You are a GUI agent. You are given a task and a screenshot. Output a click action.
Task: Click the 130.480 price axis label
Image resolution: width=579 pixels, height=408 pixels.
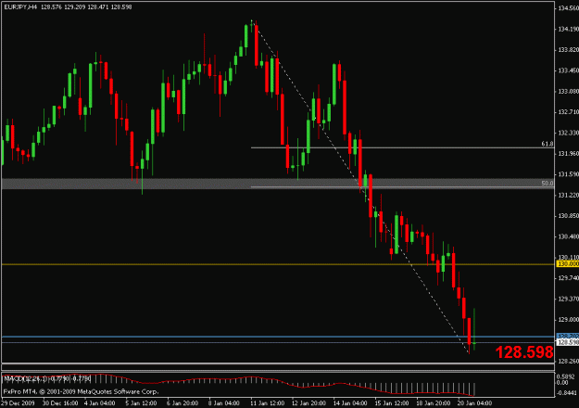pyautogui.click(x=568, y=236)
